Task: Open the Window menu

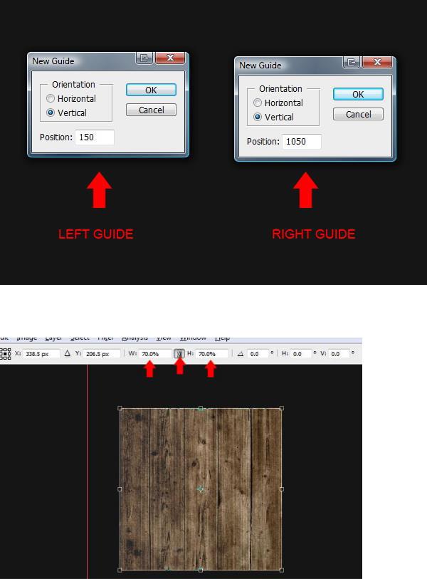Action: (193, 338)
